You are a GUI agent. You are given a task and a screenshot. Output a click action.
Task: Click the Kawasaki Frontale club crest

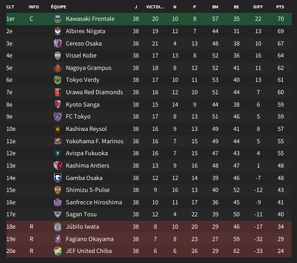(x=58, y=19)
